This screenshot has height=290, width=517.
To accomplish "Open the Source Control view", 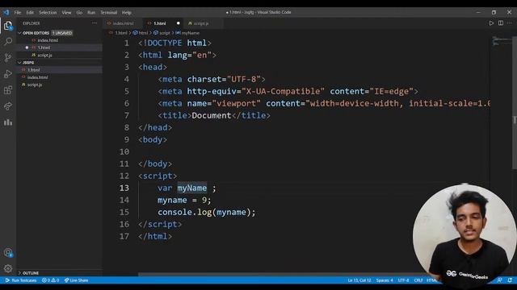I will [x=8, y=57].
